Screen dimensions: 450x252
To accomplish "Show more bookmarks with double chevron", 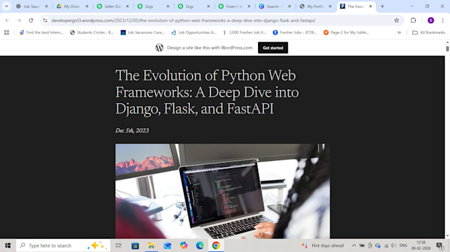I will click(399, 32).
